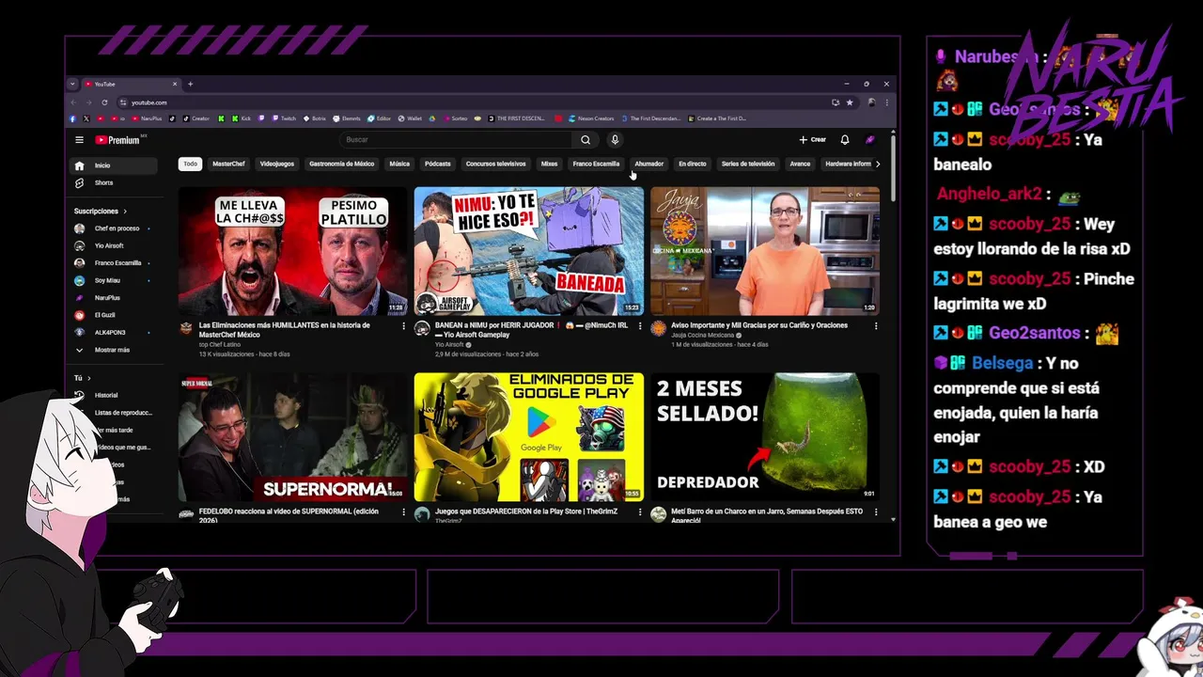Open the account avatar menu
This screenshot has height=677, width=1203.
tap(870, 140)
